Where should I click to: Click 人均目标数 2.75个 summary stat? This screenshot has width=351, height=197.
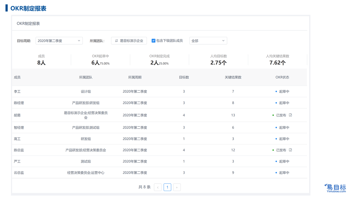pyautogui.click(x=219, y=60)
